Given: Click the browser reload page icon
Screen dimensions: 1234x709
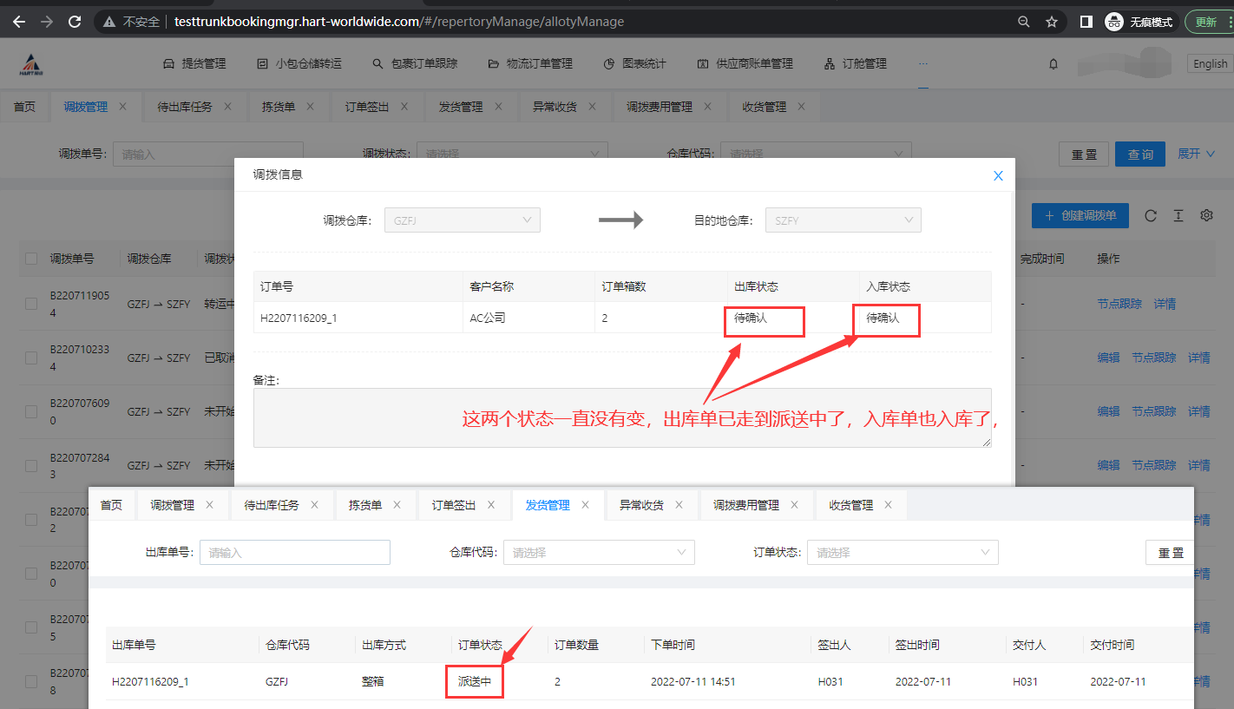Looking at the screenshot, I should pos(75,22).
